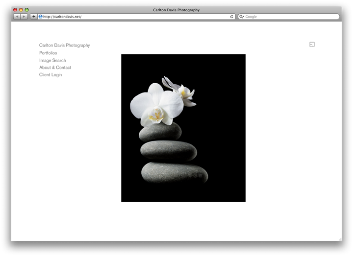Open the Client Login link

[50, 74]
